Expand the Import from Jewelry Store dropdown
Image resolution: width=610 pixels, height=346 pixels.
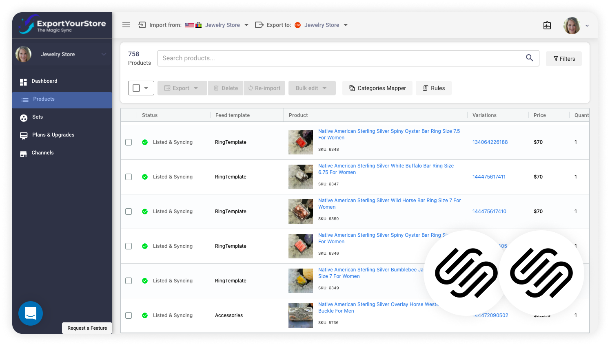click(246, 25)
